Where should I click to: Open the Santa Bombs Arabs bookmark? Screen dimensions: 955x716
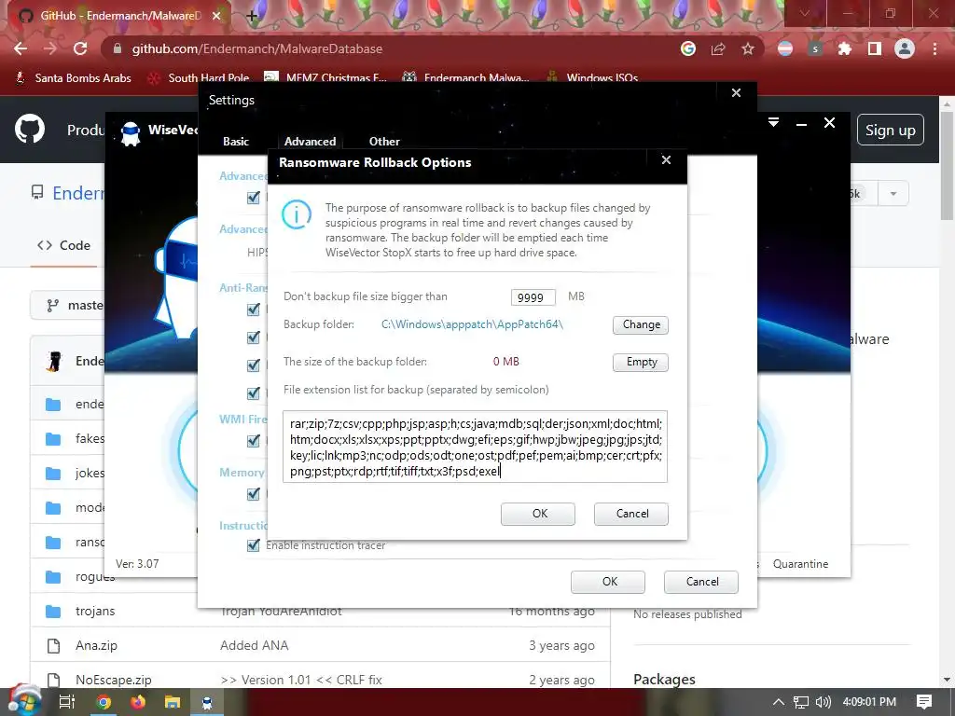[73, 78]
